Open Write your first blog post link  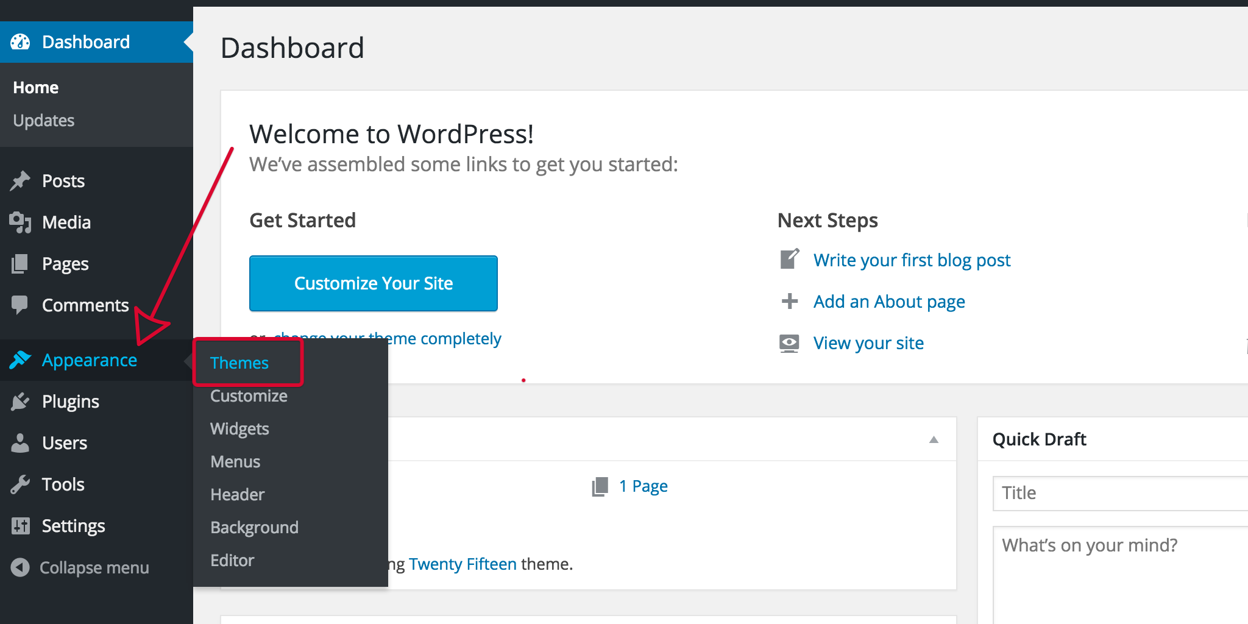point(912,260)
